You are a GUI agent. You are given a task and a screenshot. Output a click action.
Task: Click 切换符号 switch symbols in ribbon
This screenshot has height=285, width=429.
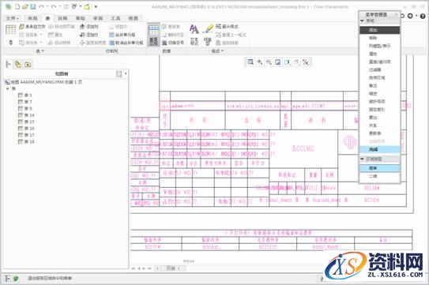coord(173,43)
